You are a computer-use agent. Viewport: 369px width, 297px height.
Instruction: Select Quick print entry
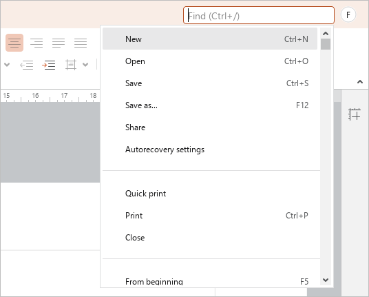point(210,194)
